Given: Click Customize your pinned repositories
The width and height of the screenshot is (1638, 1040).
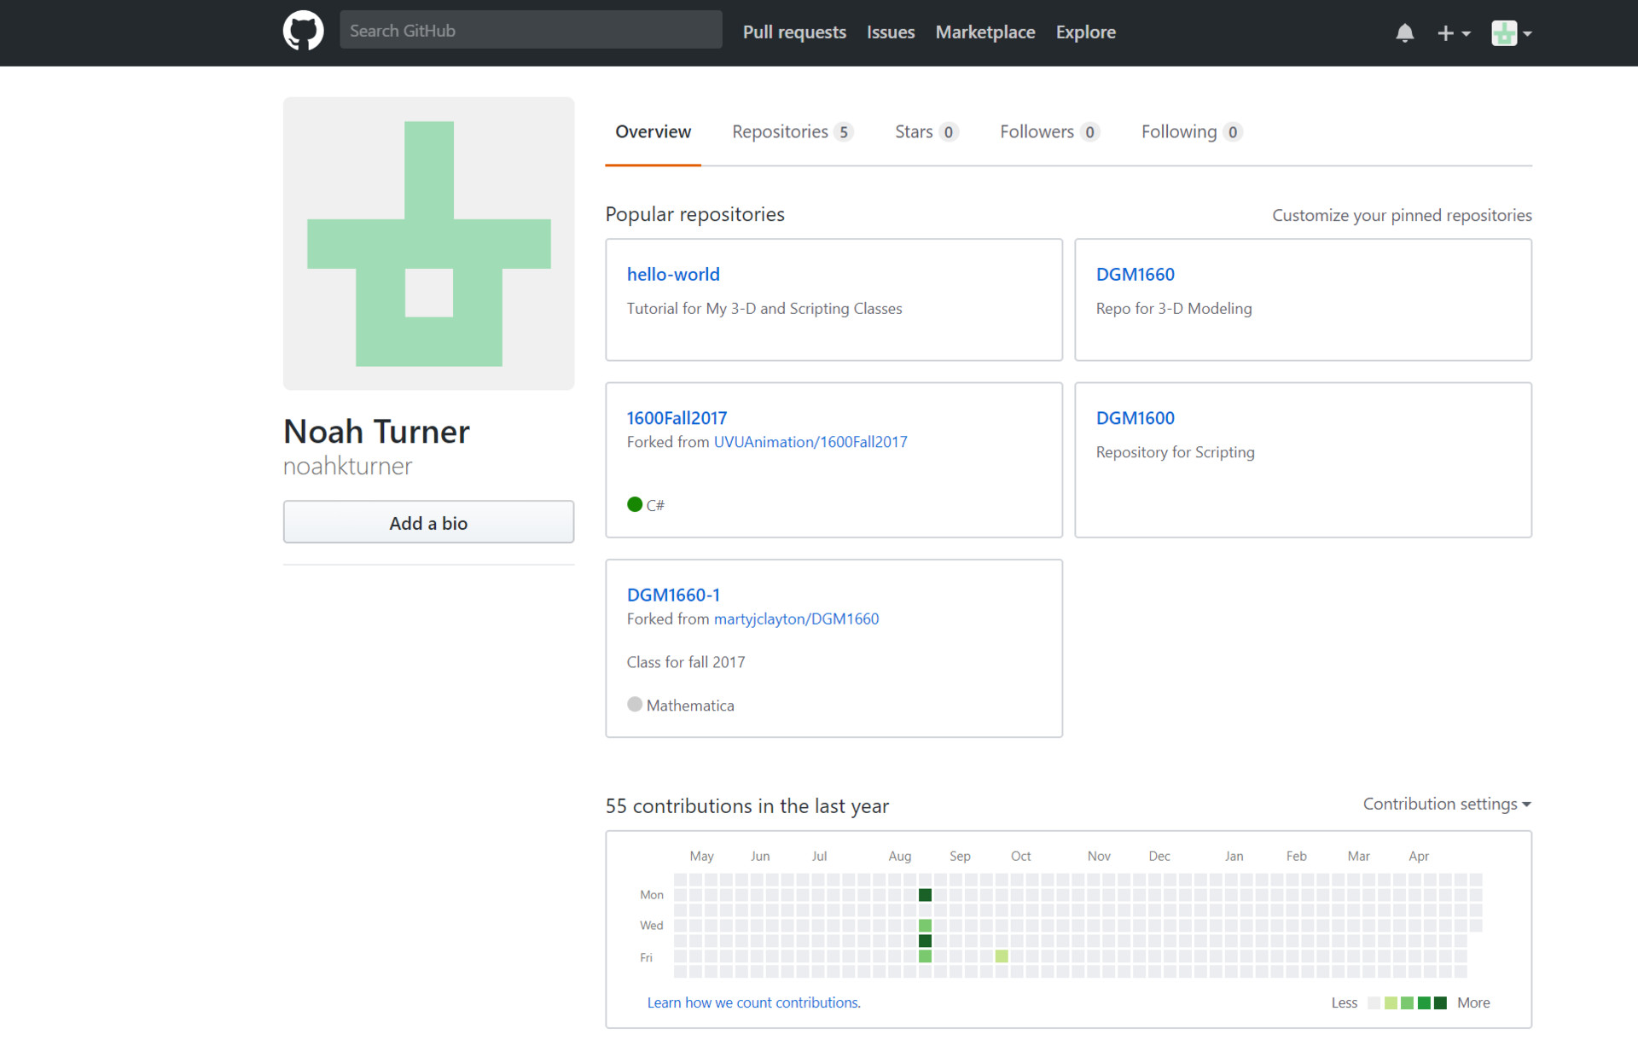Looking at the screenshot, I should click(x=1401, y=215).
